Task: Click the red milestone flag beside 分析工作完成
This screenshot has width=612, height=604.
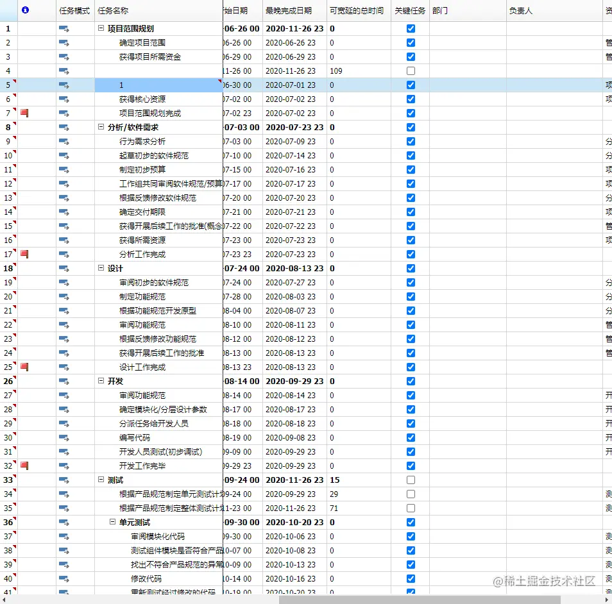Action: (x=24, y=254)
